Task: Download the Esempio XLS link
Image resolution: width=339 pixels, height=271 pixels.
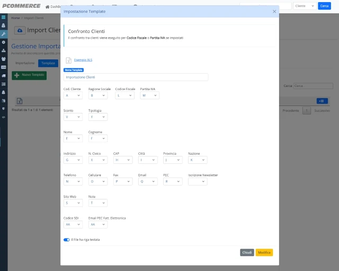Action: (x=83, y=60)
